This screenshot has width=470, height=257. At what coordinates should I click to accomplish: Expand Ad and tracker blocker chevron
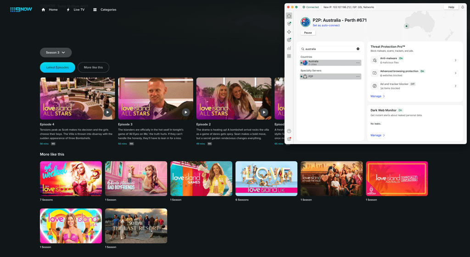pos(456,86)
